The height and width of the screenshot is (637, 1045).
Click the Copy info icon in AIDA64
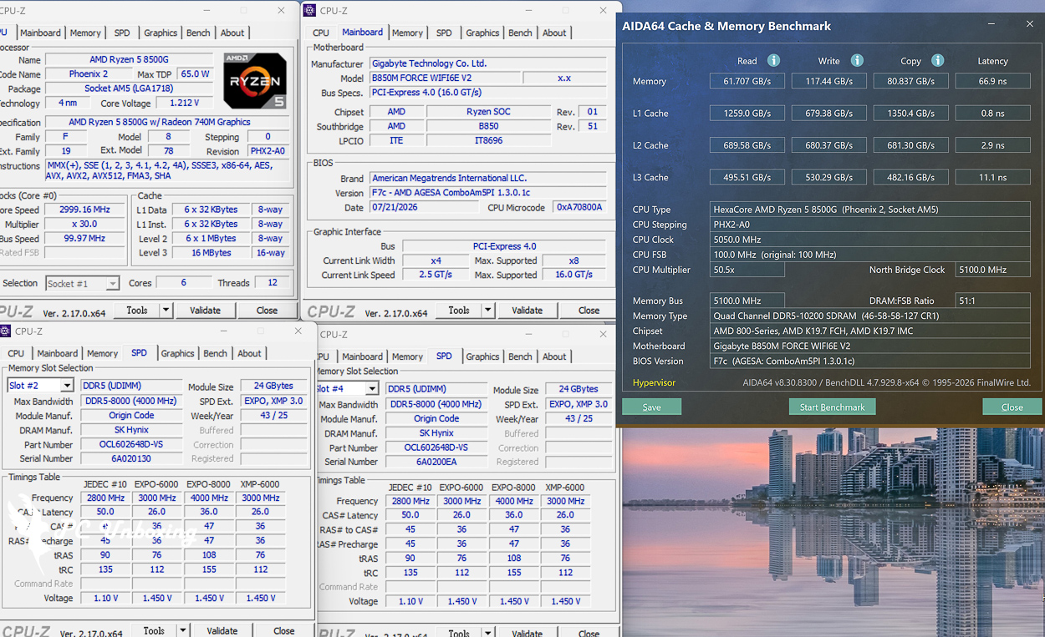point(937,60)
